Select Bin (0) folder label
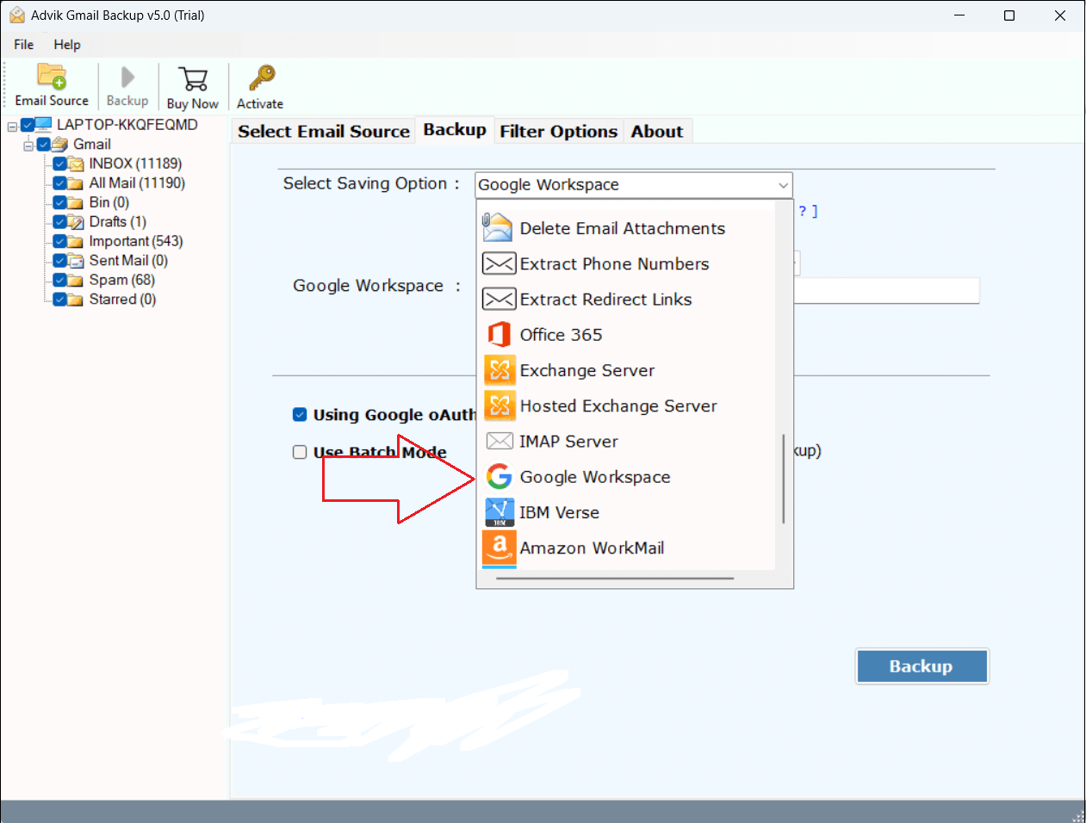1086x823 pixels. pyautogui.click(x=109, y=203)
